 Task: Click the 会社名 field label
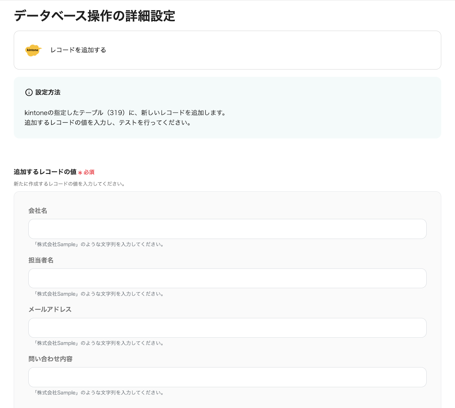pos(38,211)
